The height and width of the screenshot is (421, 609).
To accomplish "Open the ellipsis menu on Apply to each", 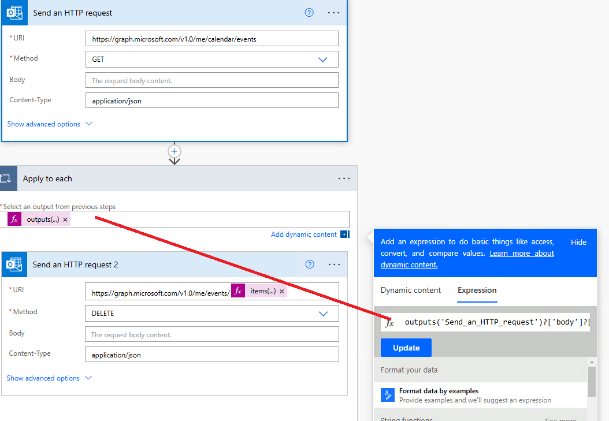I will 344,178.
